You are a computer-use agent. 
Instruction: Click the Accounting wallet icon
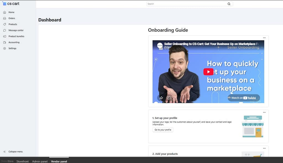coord(5,42)
